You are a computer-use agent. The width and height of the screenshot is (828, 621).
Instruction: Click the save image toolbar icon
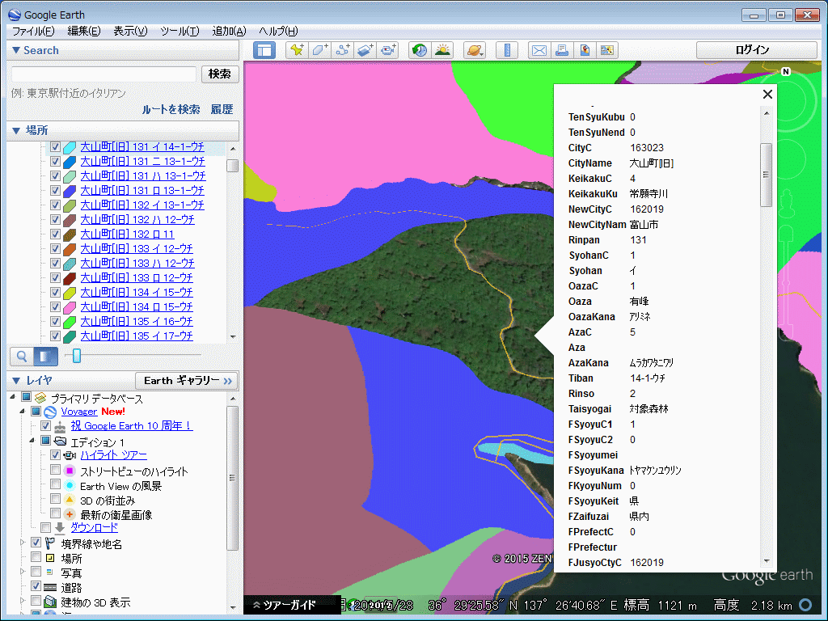[585, 50]
